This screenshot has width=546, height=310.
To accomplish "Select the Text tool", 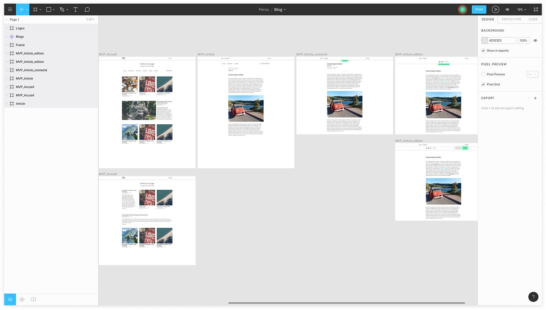I will click(74, 9).
